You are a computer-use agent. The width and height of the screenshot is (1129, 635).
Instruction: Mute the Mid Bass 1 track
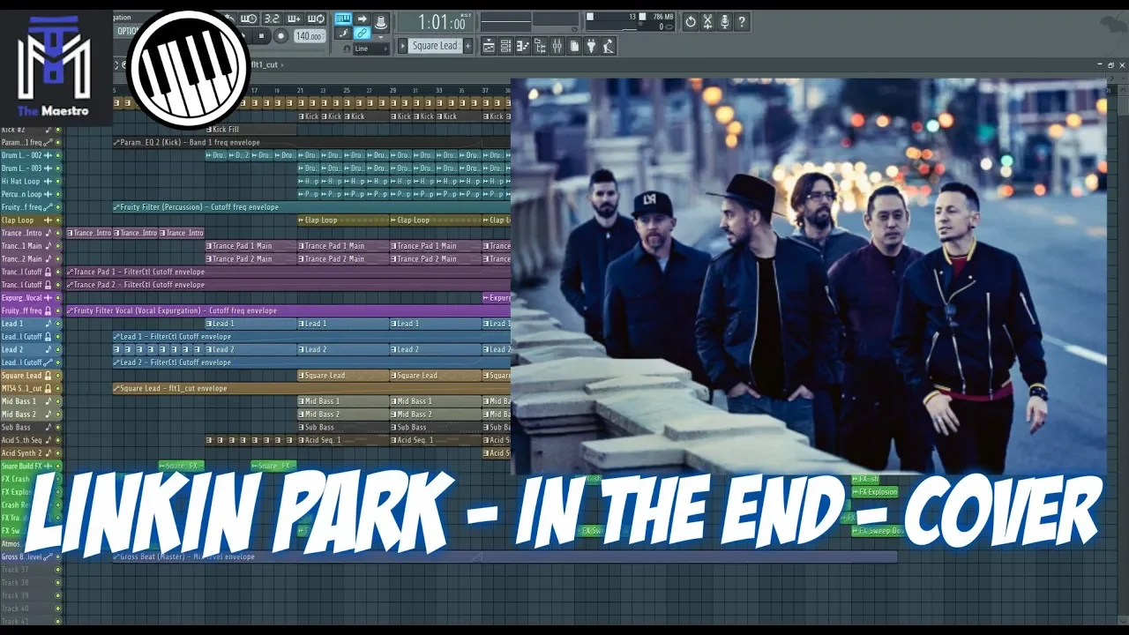(x=58, y=401)
